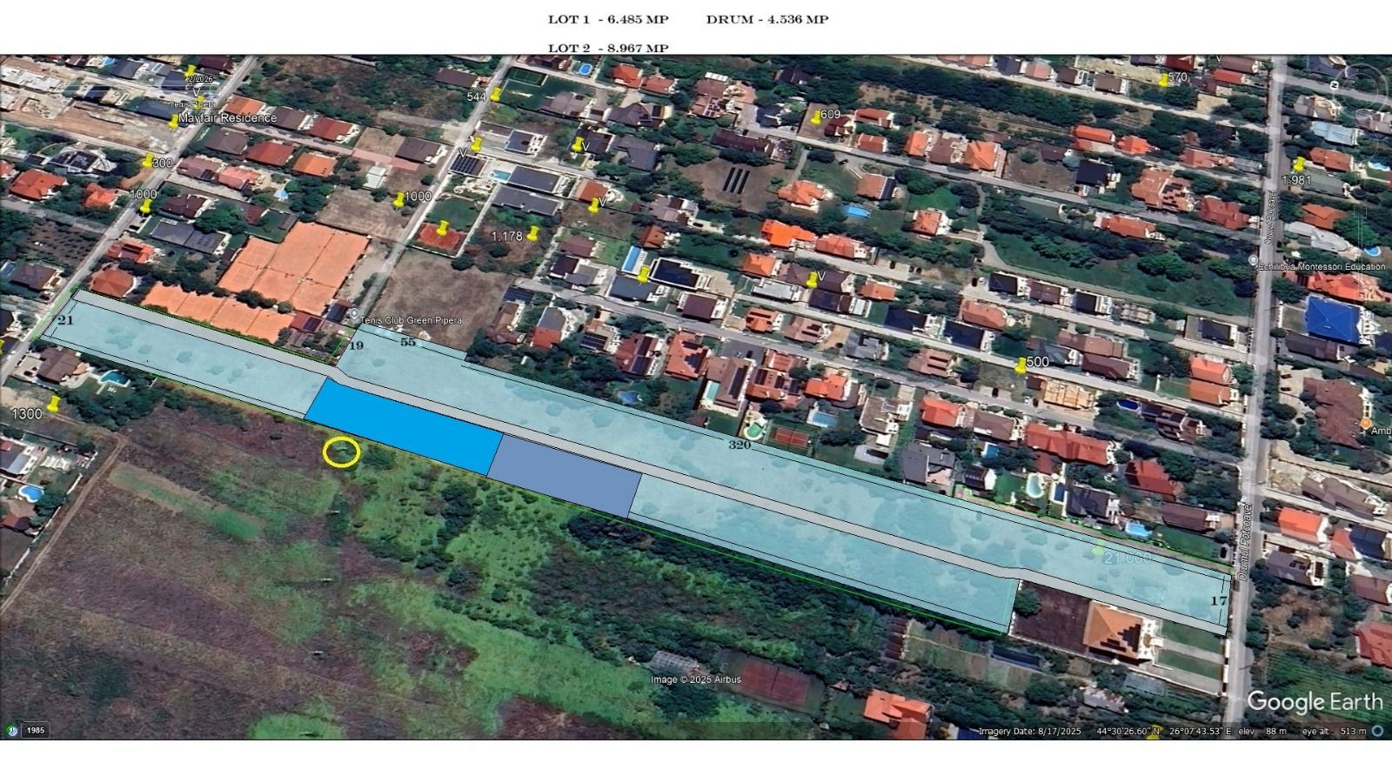The image size is (1392, 783).
Task: Click the Google Earth logo
Action: [x=1314, y=702]
